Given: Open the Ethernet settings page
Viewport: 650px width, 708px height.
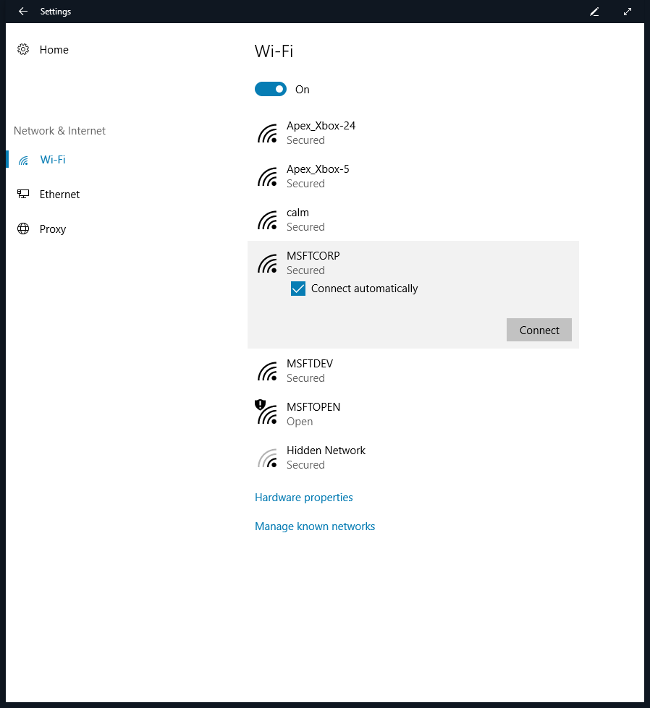Looking at the screenshot, I should (x=59, y=195).
